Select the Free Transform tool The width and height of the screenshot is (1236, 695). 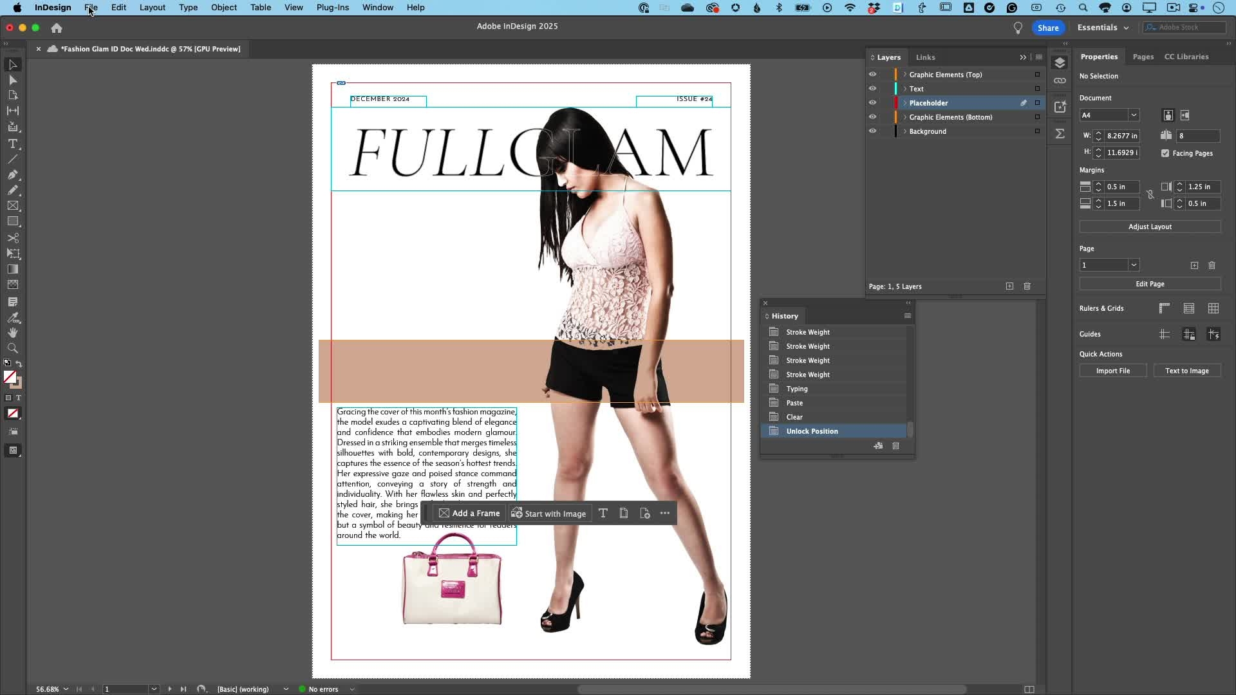(13, 254)
